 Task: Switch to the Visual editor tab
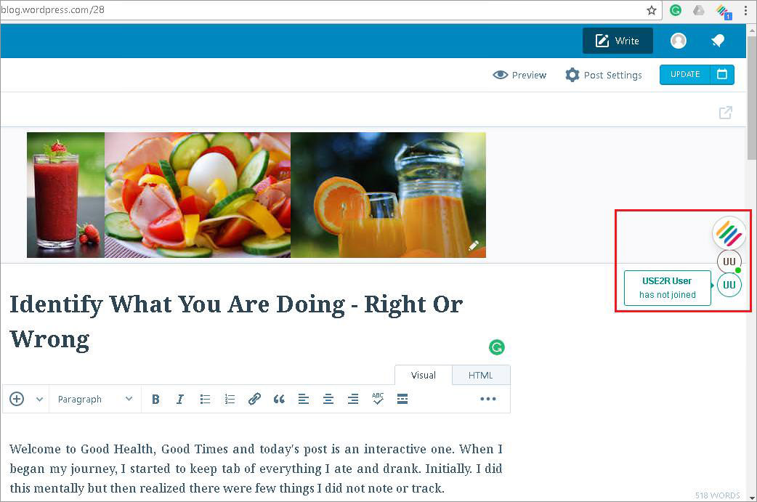click(424, 375)
